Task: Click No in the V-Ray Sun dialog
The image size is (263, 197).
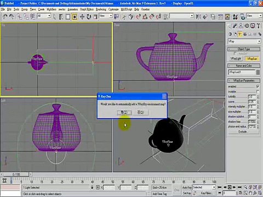Action: 141,112
